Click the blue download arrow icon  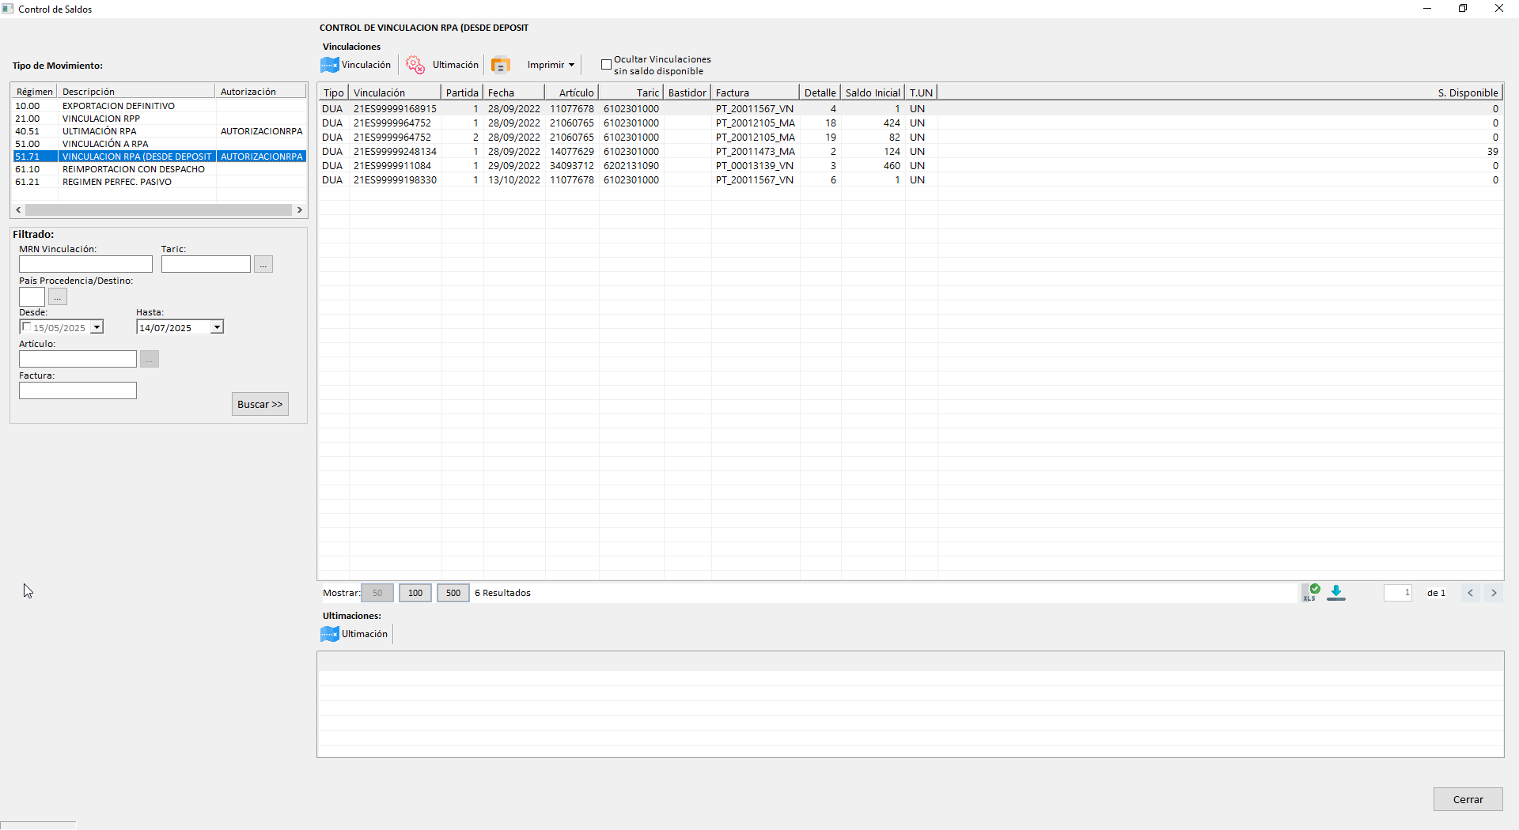[x=1336, y=593]
